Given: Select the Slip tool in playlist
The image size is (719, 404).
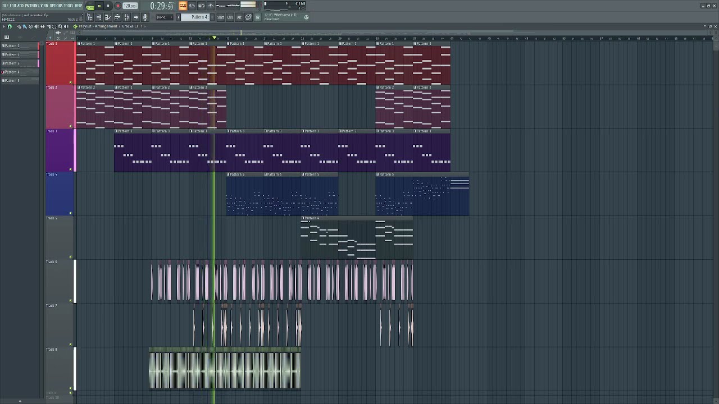Looking at the screenshot, I should pyautogui.click(x=43, y=26).
